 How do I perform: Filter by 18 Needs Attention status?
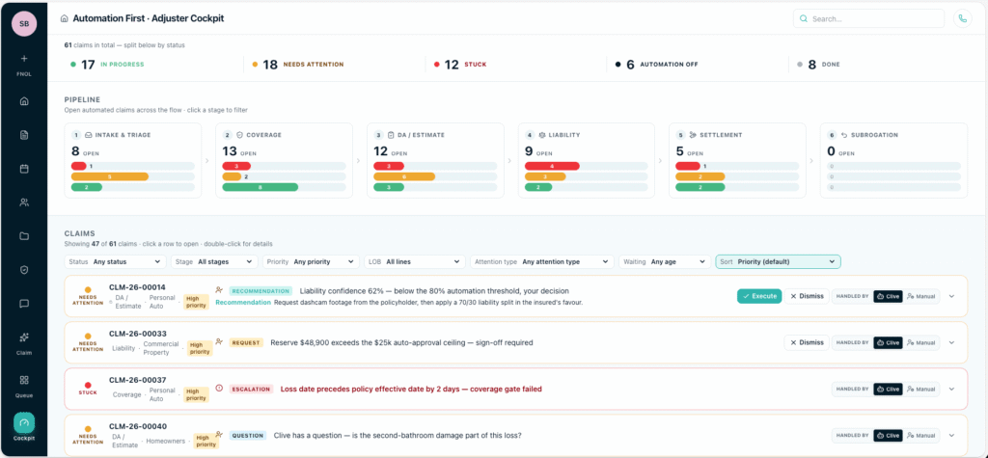tap(298, 65)
